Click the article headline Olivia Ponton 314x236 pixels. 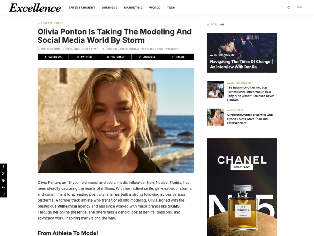tap(115, 36)
